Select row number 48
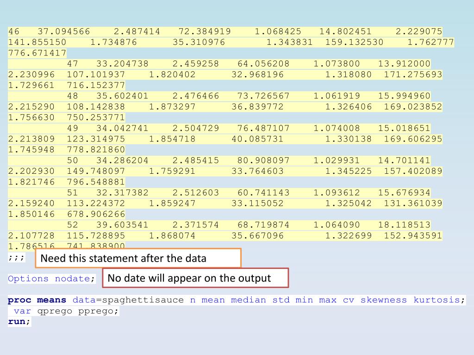Screen dimensions: 474x355 click(73, 96)
